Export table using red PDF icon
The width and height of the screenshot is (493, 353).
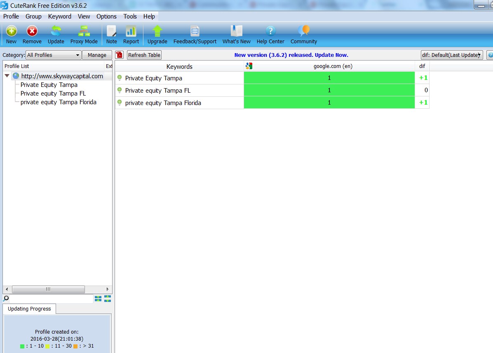coord(119,55)
